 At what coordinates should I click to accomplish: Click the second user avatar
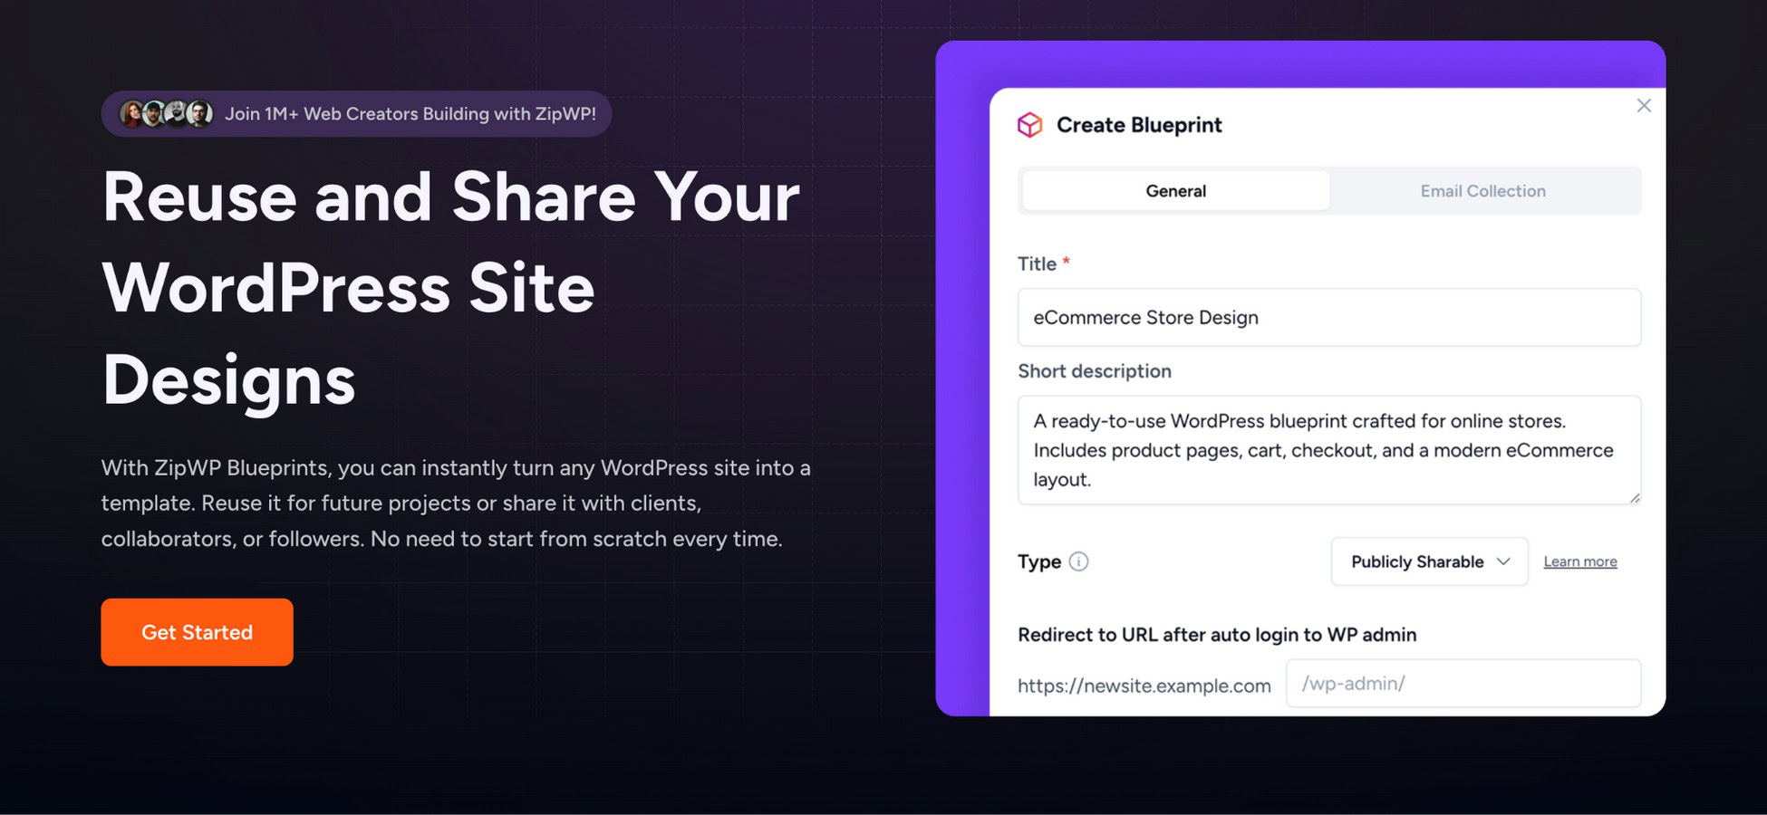pos(154,113)
